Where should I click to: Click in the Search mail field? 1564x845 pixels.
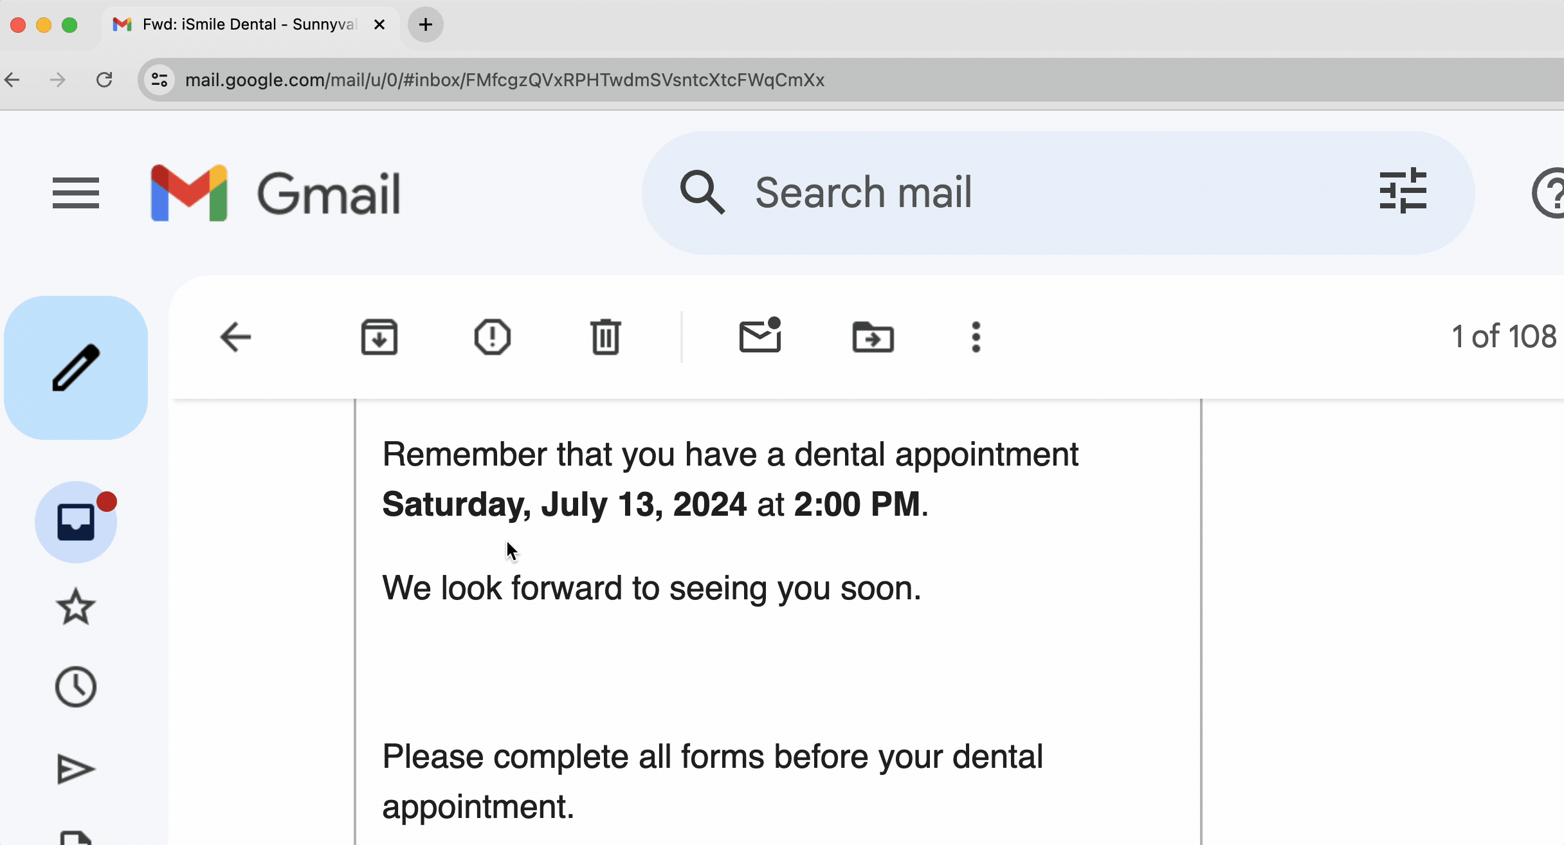(1029, 193)
